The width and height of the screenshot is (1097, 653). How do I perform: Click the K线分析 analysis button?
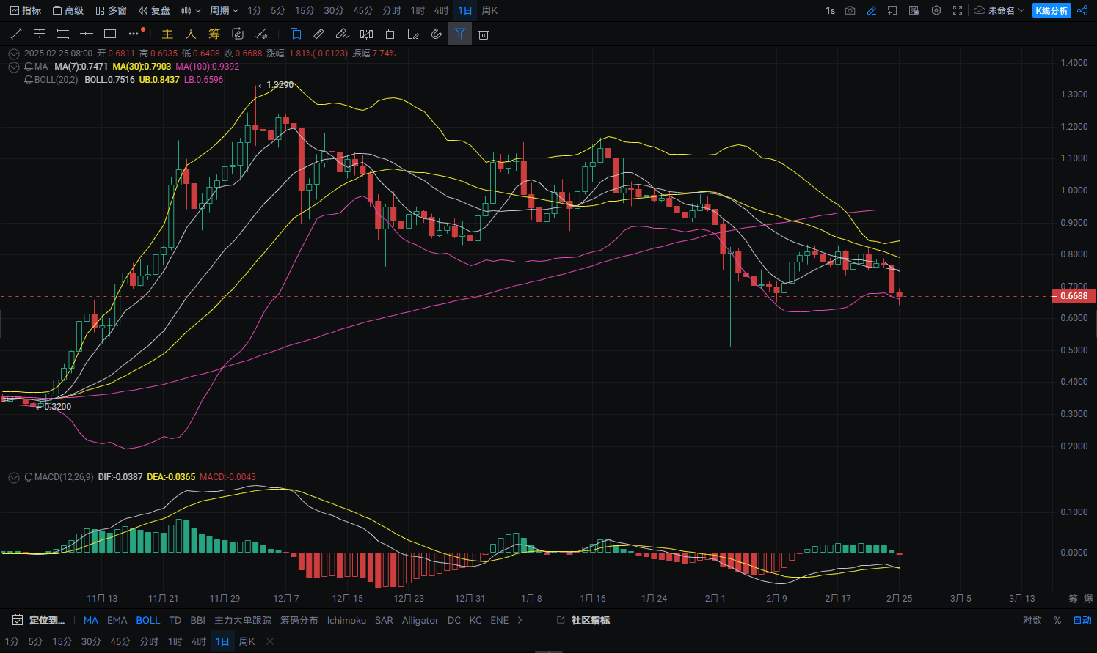(1052, 10)
